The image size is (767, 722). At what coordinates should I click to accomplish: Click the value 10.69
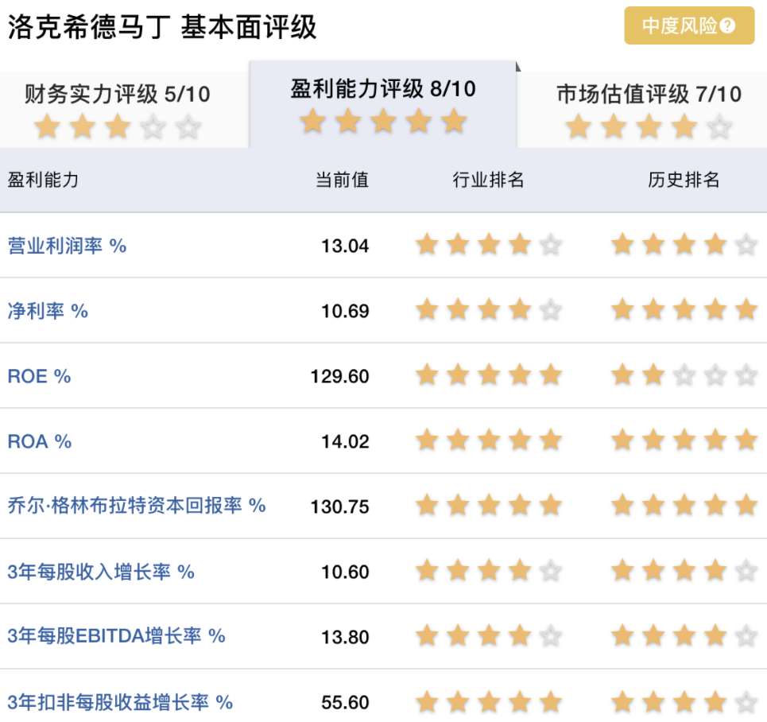tap(345, 311)
